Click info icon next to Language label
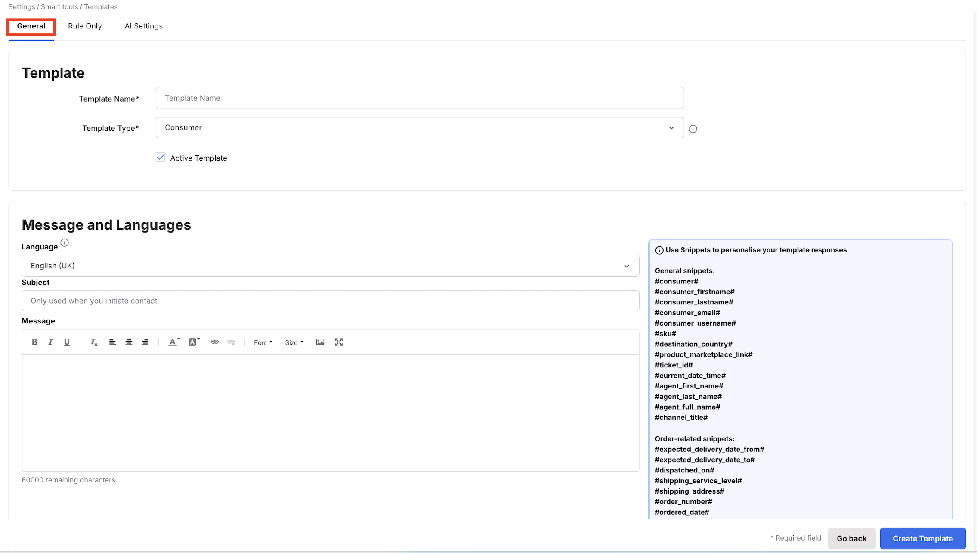Viewport: 977px width, 553px height. [65, 243]
